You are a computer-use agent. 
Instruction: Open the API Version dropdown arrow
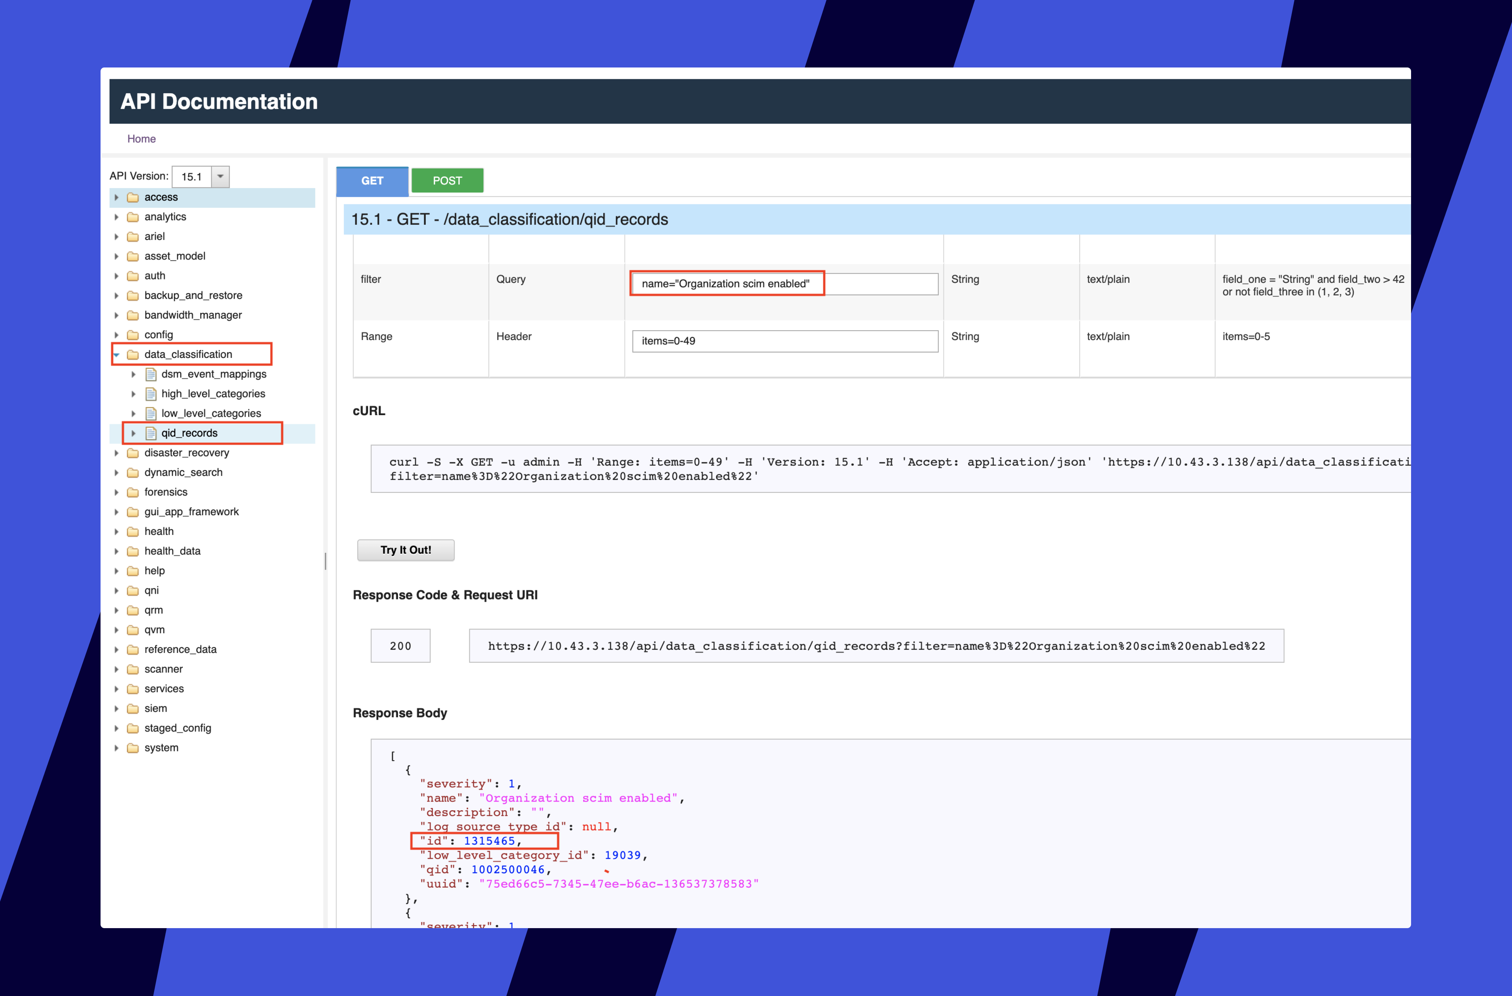220,177
